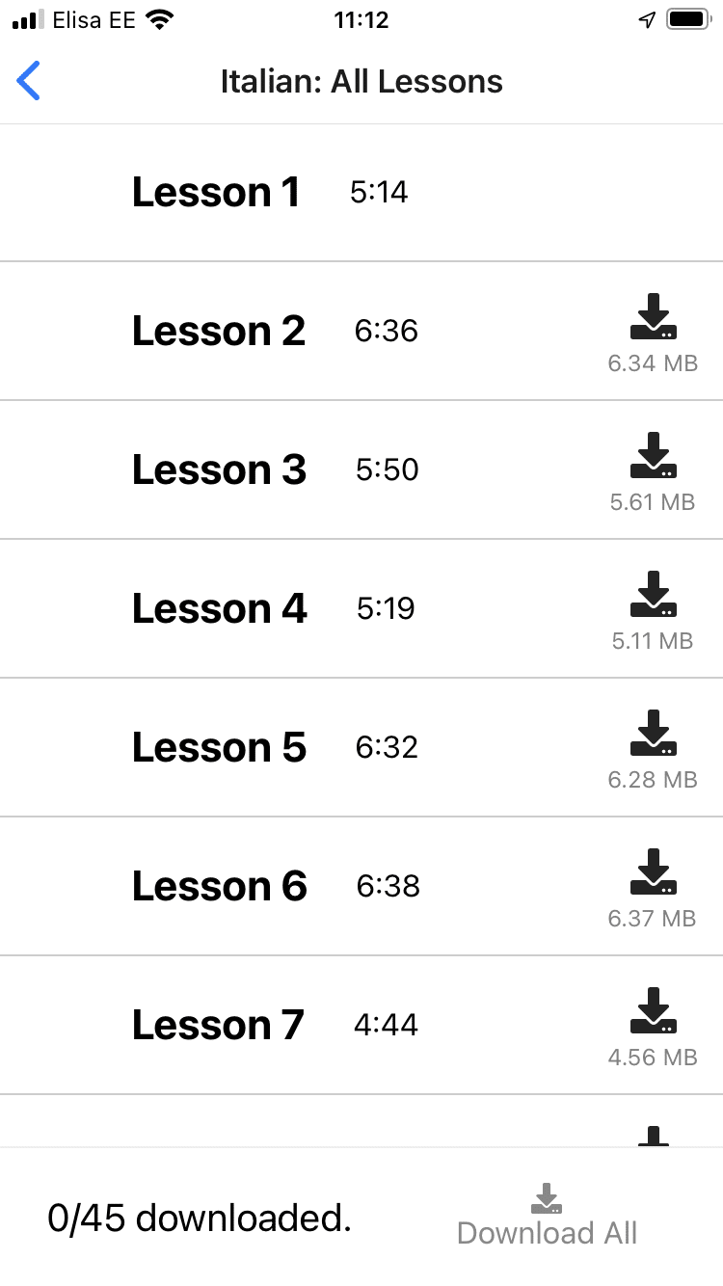Tap the back arrow icon
723x1286 pixels.
coord(29,81)
